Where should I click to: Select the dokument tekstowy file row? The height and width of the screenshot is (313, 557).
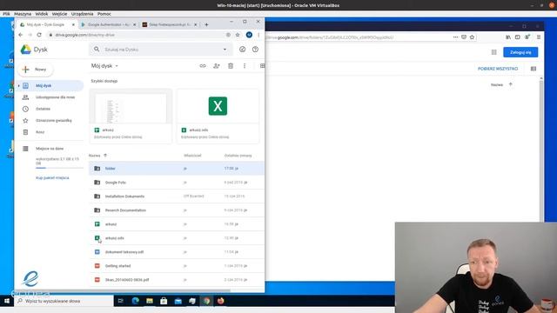pyautogui.click(x=176, y=252)
